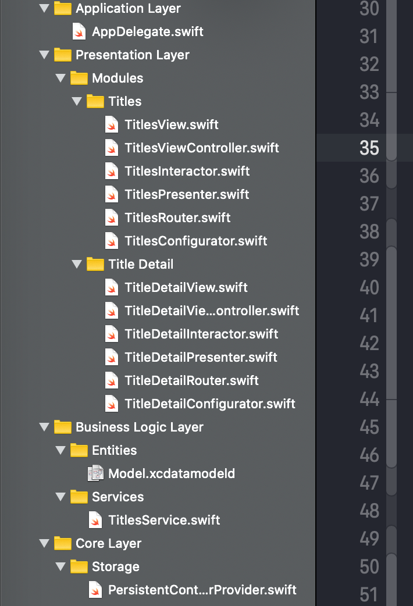Viewport: 413px width, 606px height.
Task: Collapse the Presentation Layer group
Action: tap(44, 55)
